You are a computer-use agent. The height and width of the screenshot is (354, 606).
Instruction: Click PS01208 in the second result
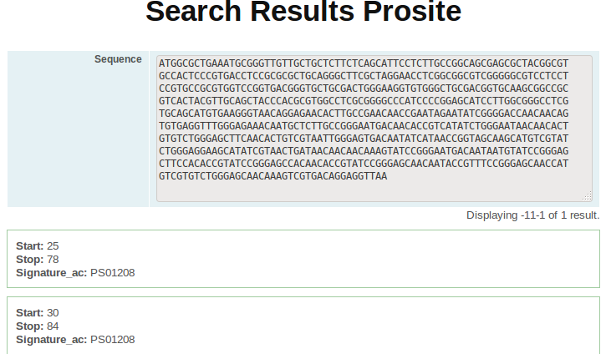click(x=113, y=339)
